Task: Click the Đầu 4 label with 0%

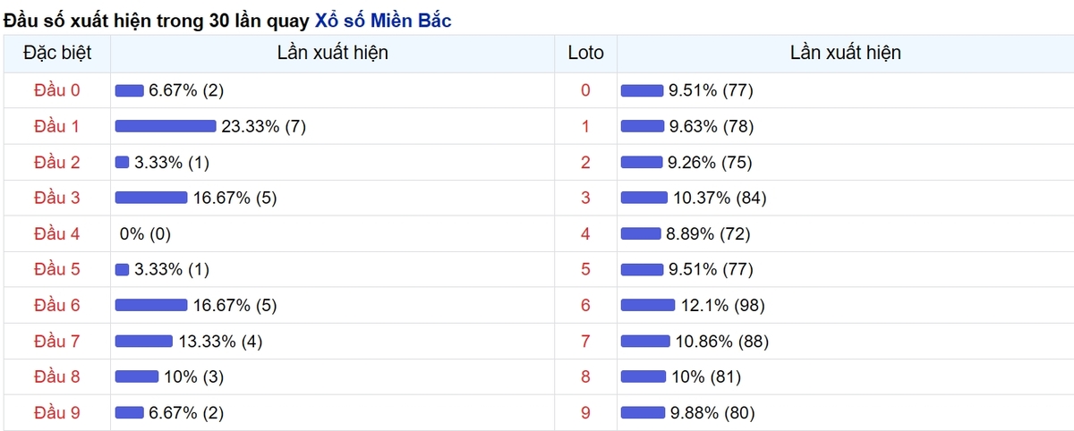Action: click(56, 233)
